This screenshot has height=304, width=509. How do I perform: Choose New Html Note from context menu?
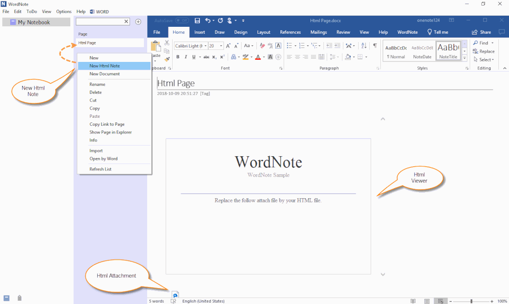tap(114, 66)
